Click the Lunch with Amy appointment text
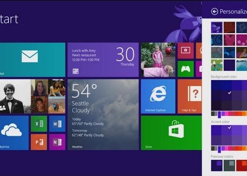Viewport: 247px width, 176px height. tap(83, 51)
